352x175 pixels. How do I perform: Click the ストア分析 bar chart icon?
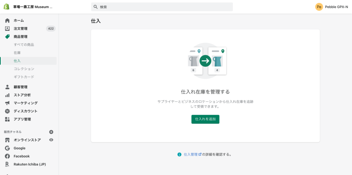(x=7, y=95)
